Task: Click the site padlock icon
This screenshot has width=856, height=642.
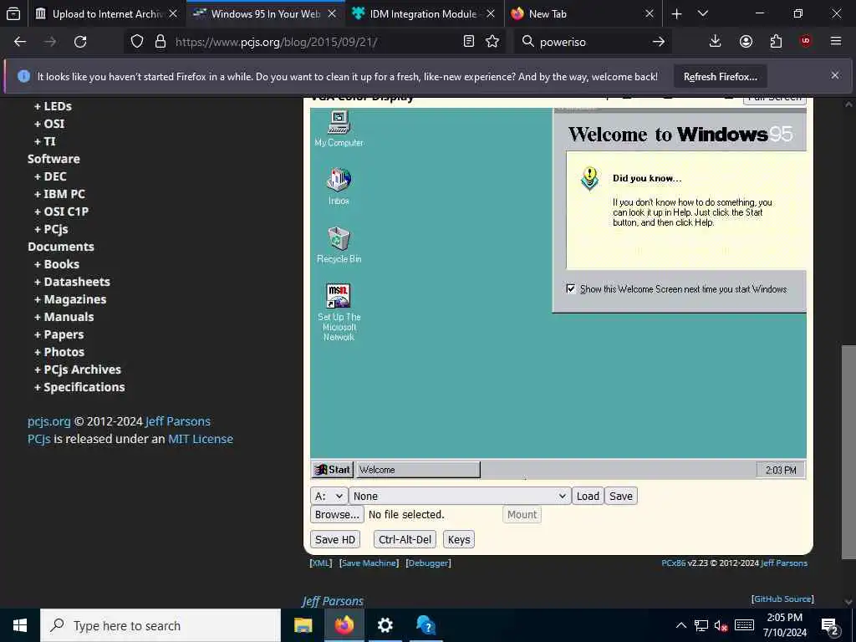Action: (x=160, y=42)
